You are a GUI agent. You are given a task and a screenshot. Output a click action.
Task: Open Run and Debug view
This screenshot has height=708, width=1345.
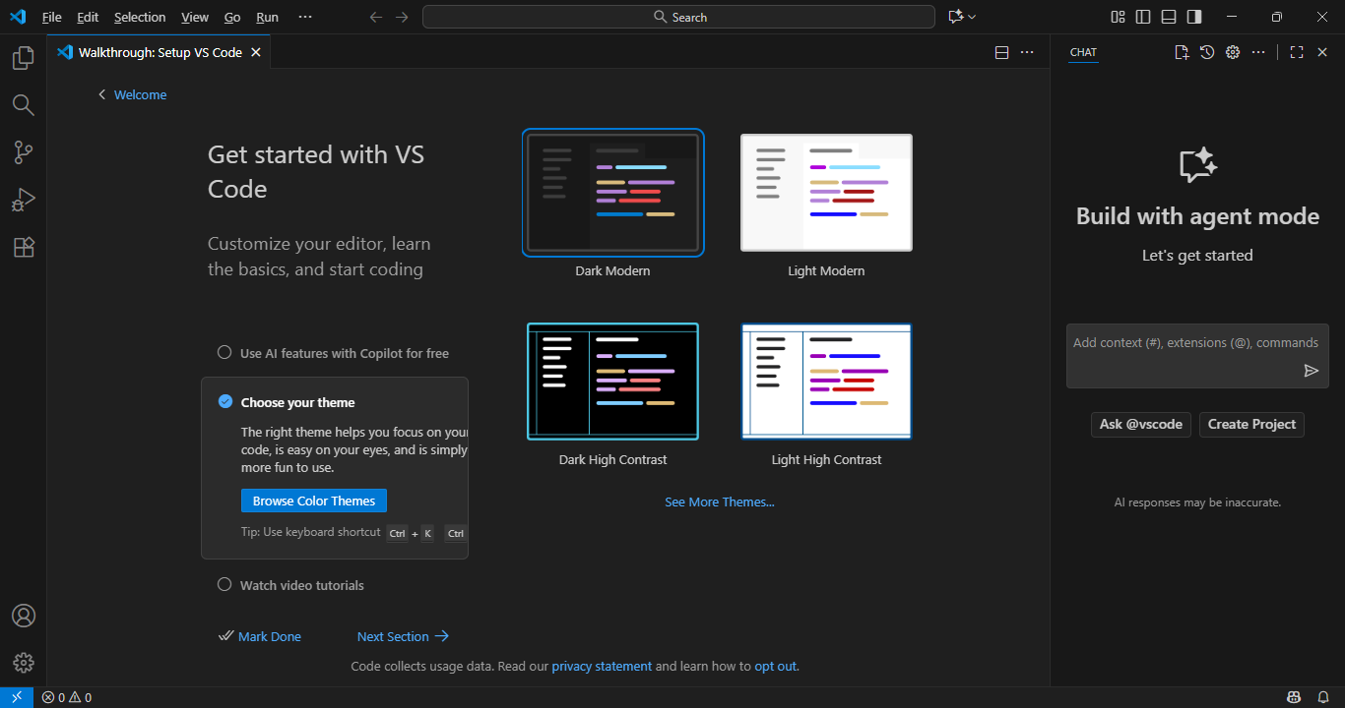click(23, 200)
